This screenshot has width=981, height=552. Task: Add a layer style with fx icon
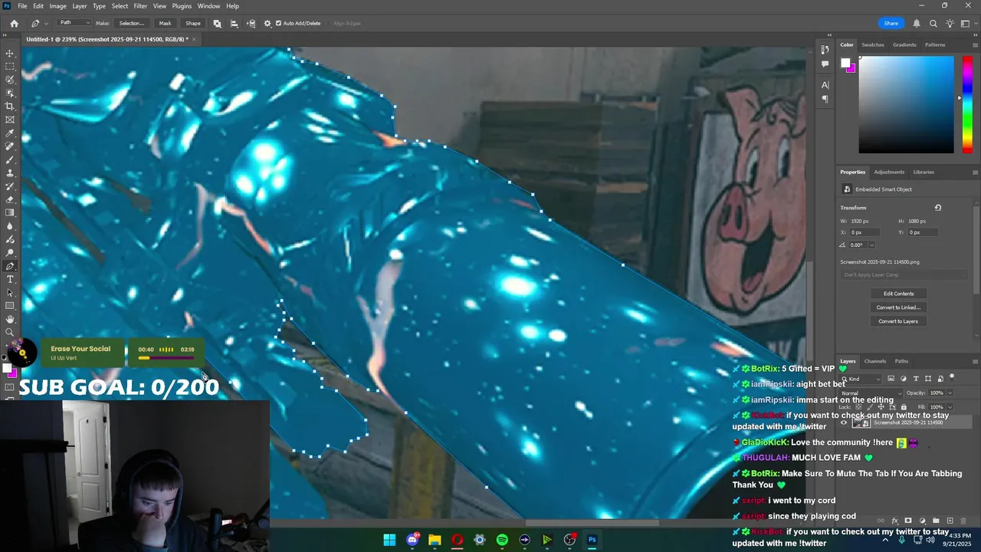pyautogui.click(x=894, y=521)
